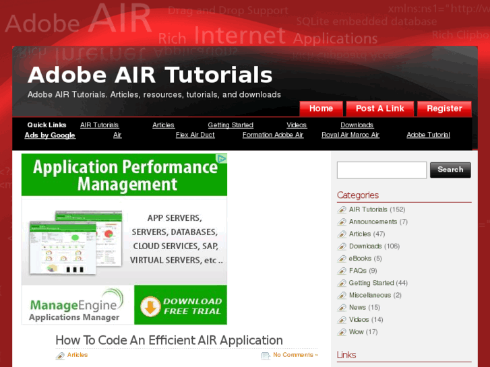Follow the Adobe Tutorial ad link
Screen dimensions: 490x367
(x=428, y=135)
